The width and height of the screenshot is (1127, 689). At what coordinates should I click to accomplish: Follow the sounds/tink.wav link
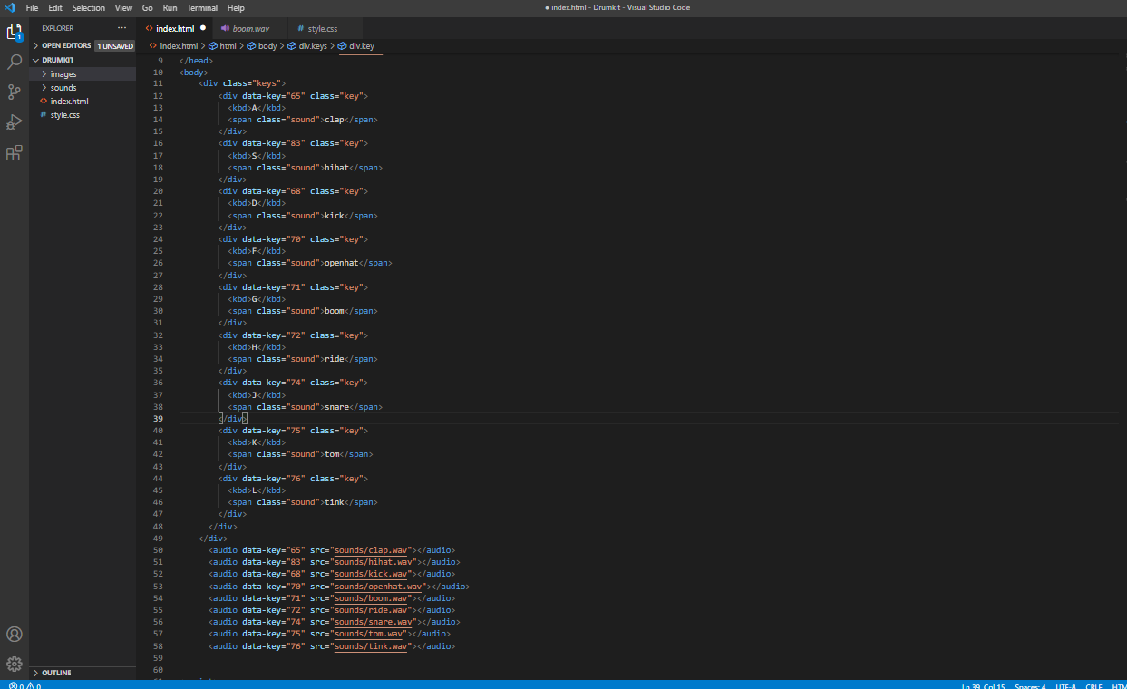click(372, 646)
